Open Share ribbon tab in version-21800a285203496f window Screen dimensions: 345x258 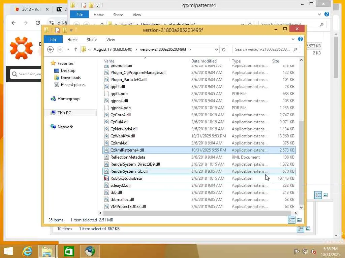tap(92, 40)
